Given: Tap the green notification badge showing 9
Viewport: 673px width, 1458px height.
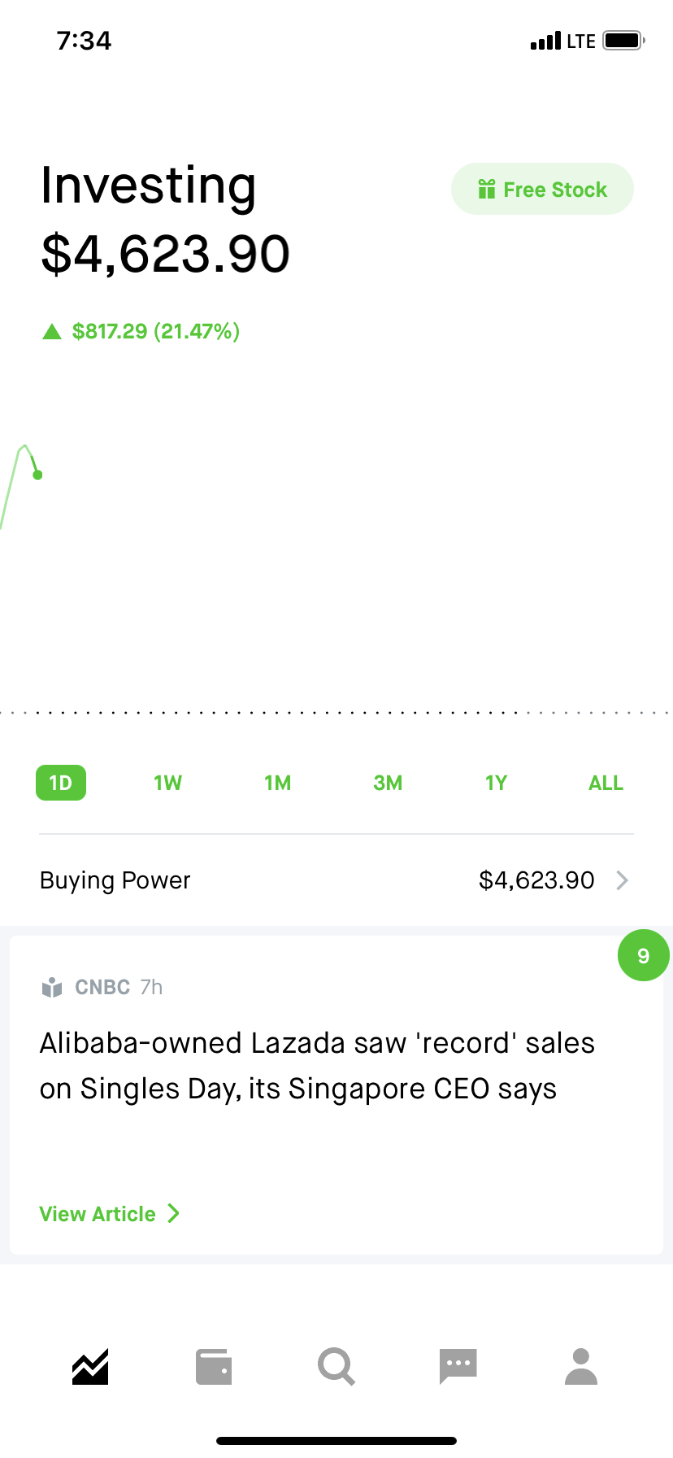Looking at the screenshot, I should (643, 955).
